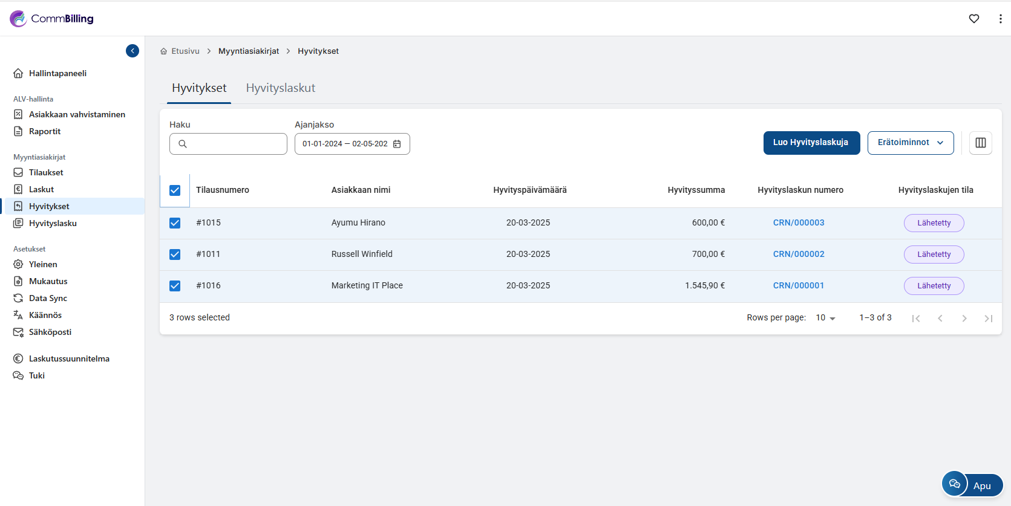Click the Etusivu home breadcrumb icon
1011x506 pixels.
click(163, 51)
